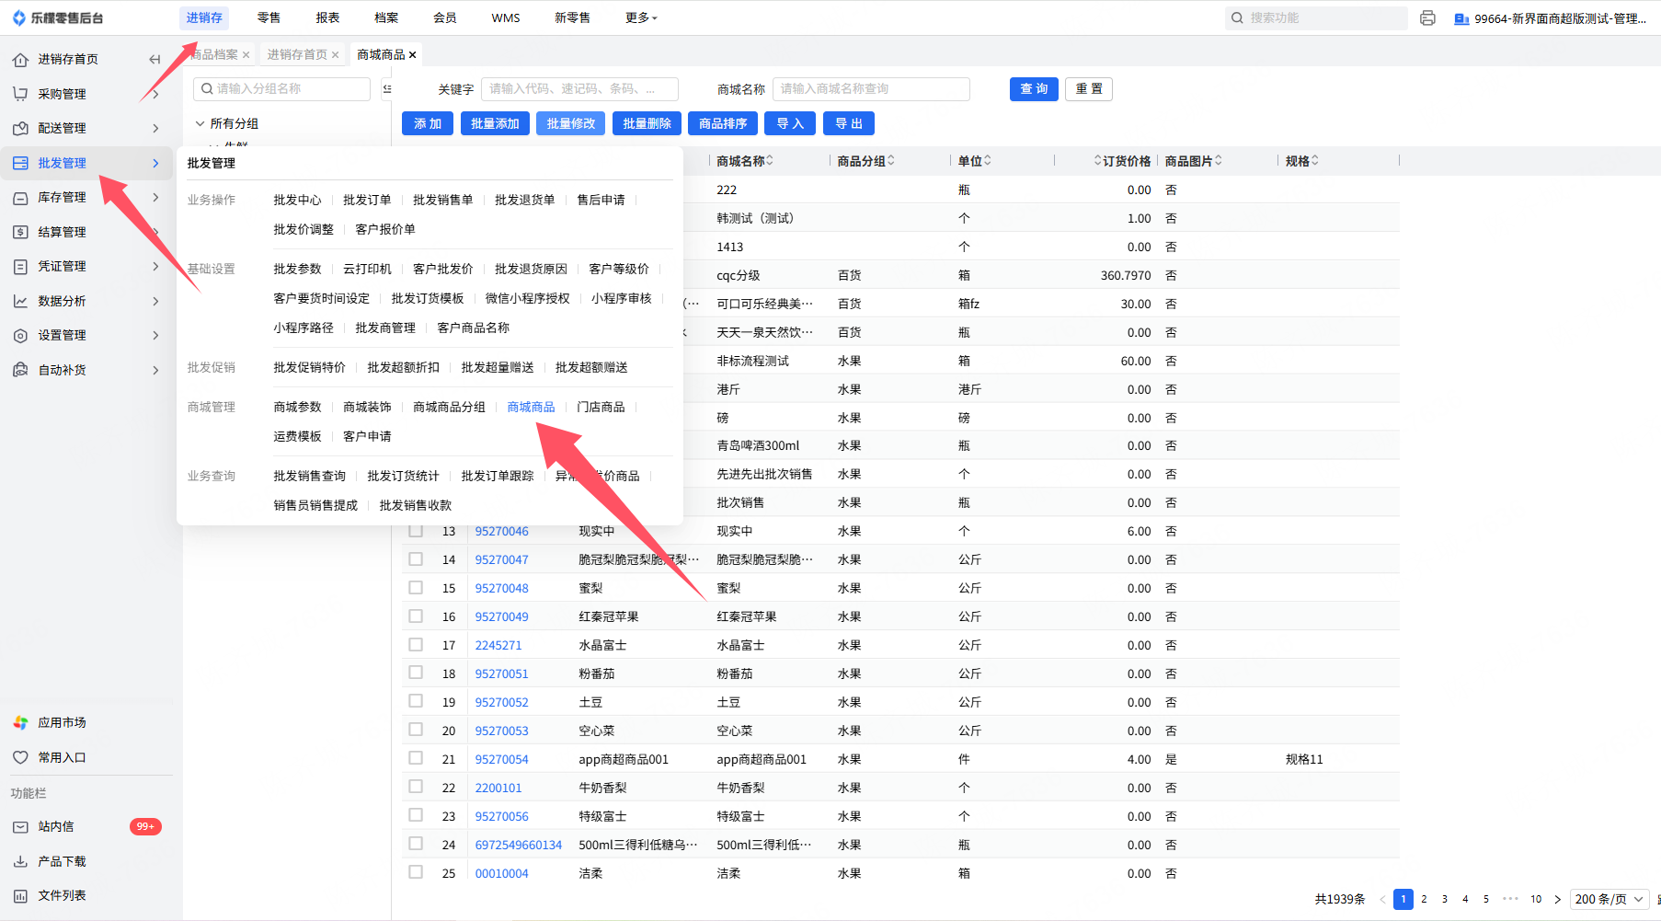
Task: Click the 乐檬零售后台 logo
Action: click(57, 17)
